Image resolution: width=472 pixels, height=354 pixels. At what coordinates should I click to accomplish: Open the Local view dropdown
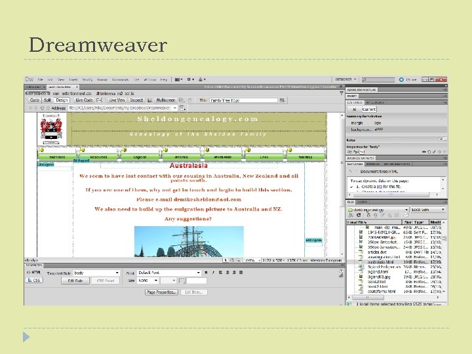[427, 210]
